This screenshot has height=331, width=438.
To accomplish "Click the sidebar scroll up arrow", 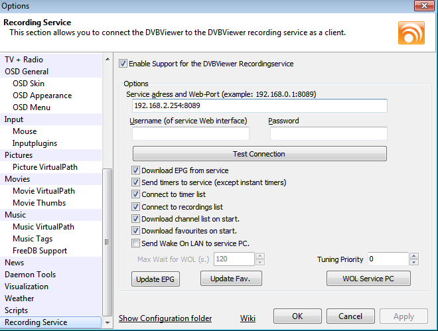I will [108, 59].
